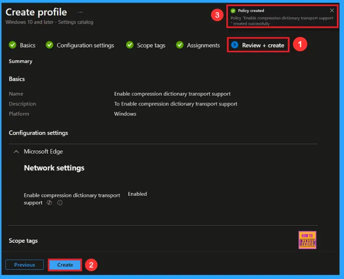Click the Summary heading

point(21,61)
